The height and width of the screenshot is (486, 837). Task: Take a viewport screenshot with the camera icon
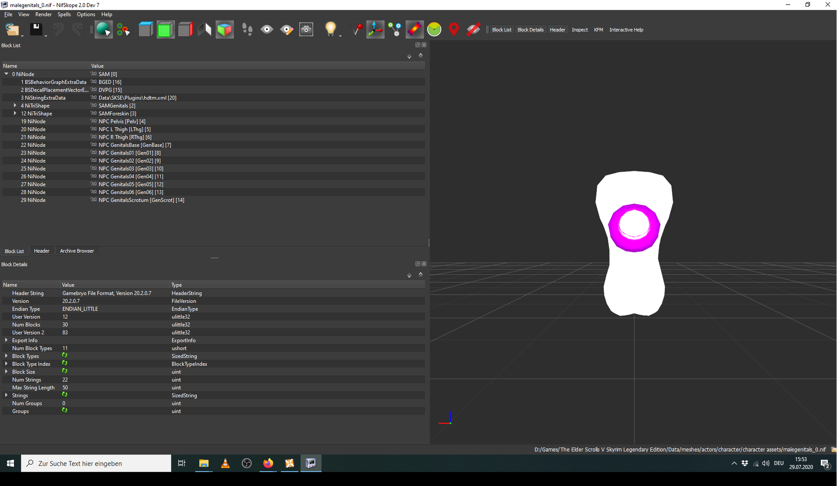(306, 30)
